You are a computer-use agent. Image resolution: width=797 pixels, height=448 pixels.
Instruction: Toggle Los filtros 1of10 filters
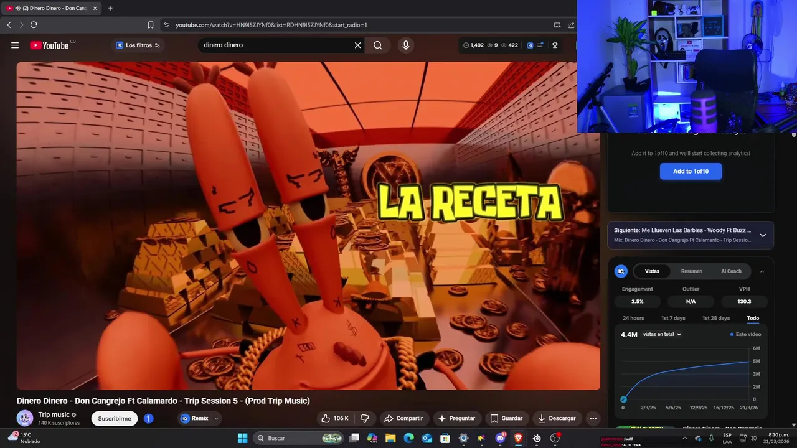coord(138,45)
